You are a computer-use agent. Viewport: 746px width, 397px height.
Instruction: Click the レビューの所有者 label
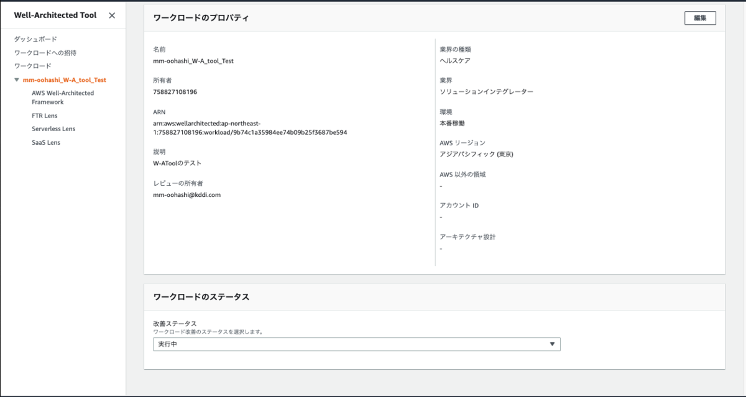pyautogui.click(x=178, y=183)
